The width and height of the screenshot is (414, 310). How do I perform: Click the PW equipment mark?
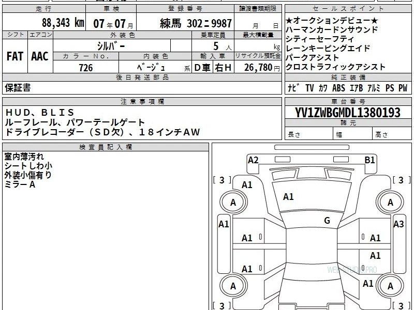point(403,88)
